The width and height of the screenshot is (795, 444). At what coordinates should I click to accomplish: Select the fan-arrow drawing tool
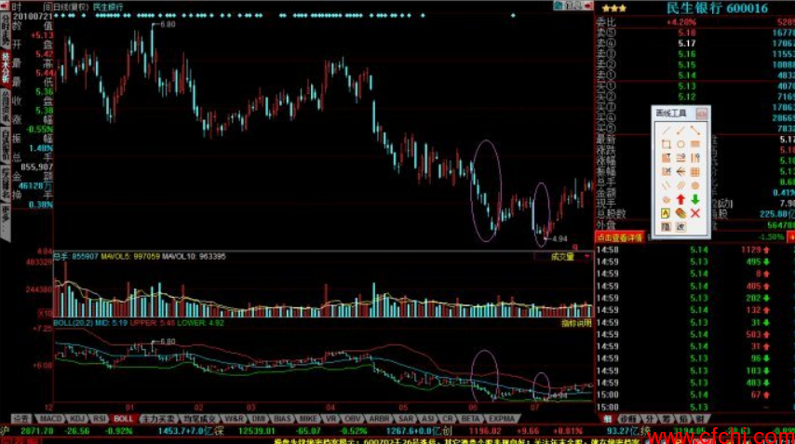[680, 172]
